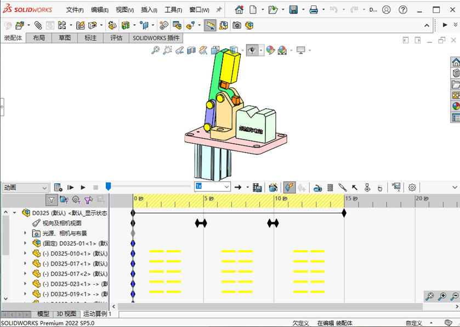
Task: Expand the D0325-010<1> tree node
Action: (25, 253)
